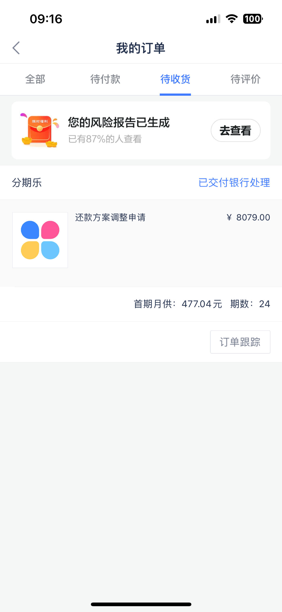Tap the back arrow icon
This screenshot has width=282, height=612.
(x=16, y=48)
